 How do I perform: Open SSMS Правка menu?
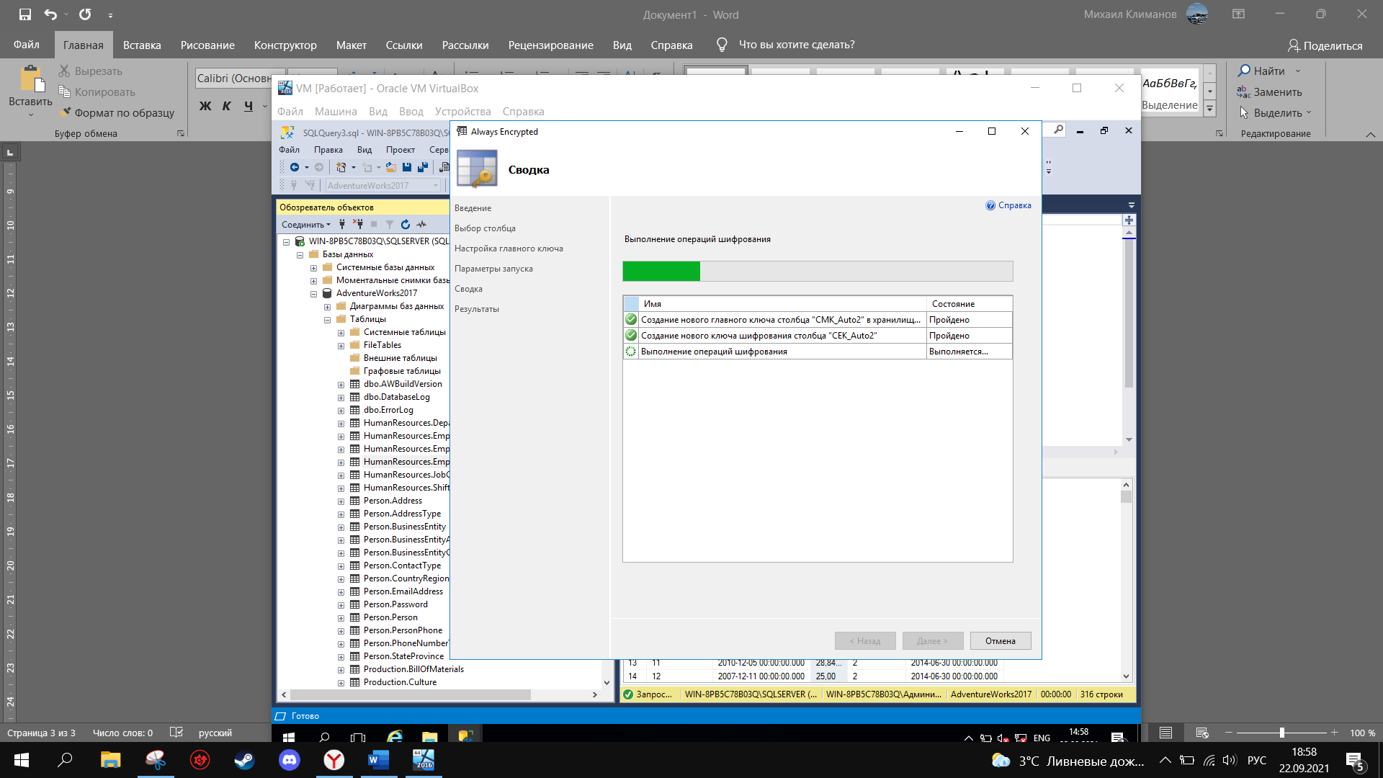click(x=328, y=150)
